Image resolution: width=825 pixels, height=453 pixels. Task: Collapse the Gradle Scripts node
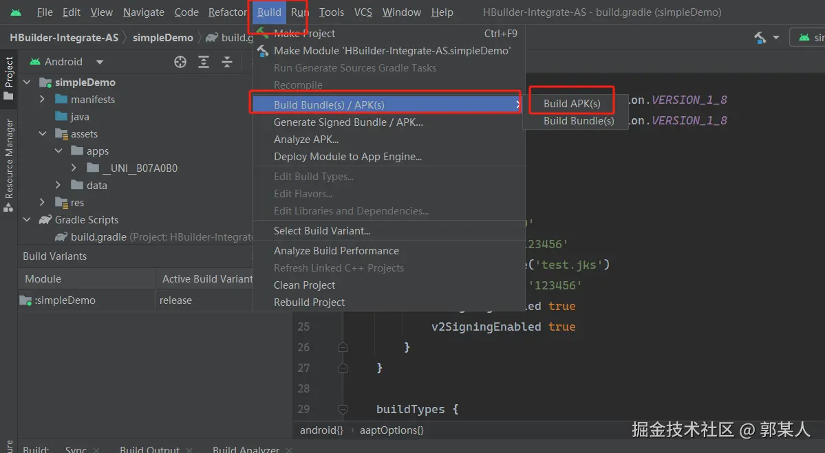[28, 220]
